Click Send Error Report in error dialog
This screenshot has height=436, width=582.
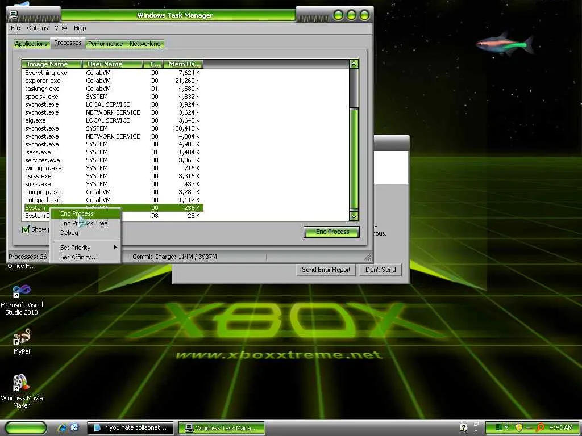point(326,270)
